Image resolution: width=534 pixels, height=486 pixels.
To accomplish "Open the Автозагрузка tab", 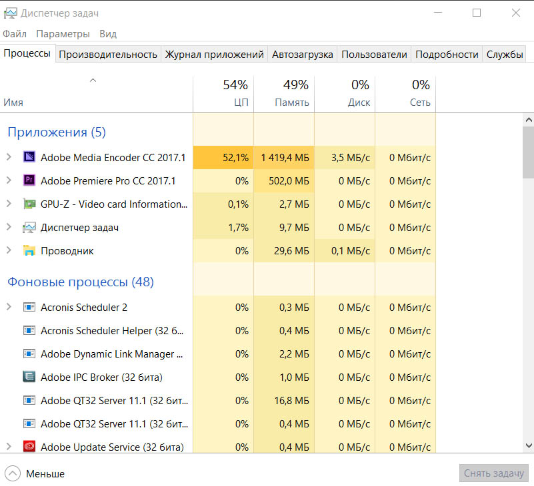I will click(302, 55).
